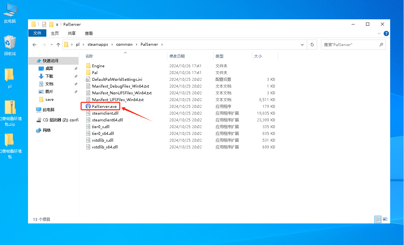
Task: Click the Properties quick access icon
Action: coord(44,24)
